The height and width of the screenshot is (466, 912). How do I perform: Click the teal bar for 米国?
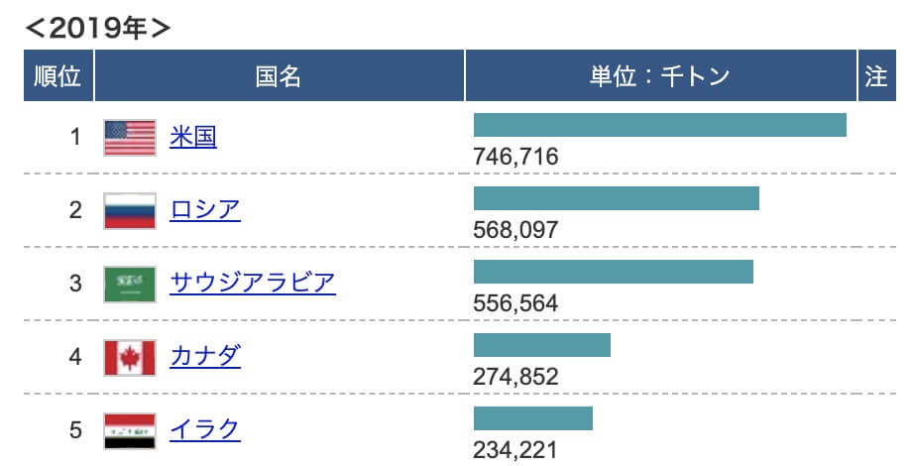click(660, 125)
